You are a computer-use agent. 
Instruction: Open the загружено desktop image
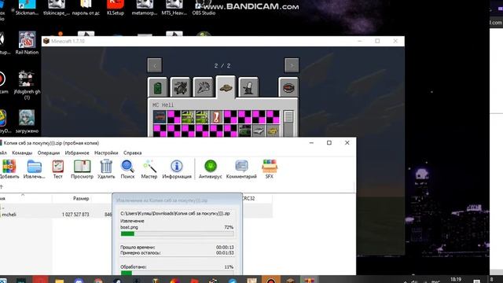click(27, 121)
